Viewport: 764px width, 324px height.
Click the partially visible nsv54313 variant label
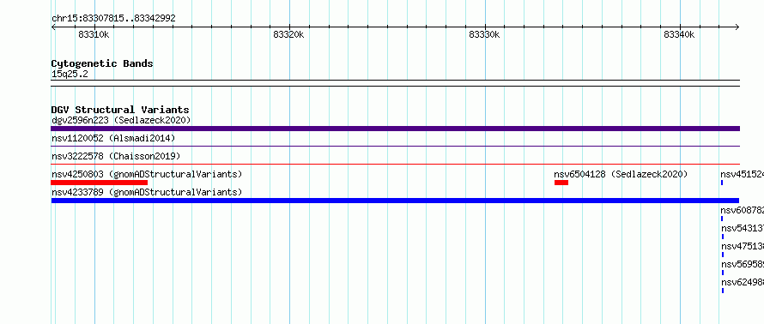click(x=742, y=229)
